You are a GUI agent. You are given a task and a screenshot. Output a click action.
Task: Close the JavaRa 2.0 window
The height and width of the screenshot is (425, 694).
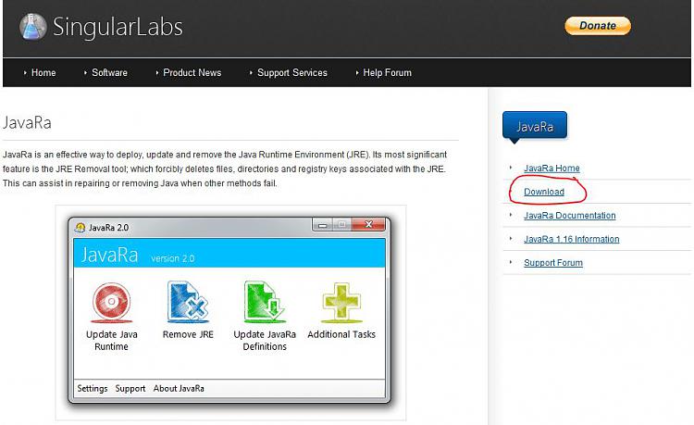point(368,224)
